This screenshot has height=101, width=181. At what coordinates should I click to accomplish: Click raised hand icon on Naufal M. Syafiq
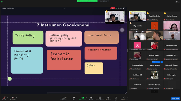(x=148, y=13)
